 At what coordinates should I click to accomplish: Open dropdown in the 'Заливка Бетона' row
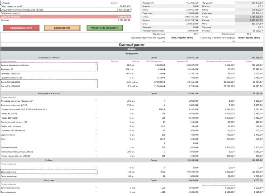point(96,172)
